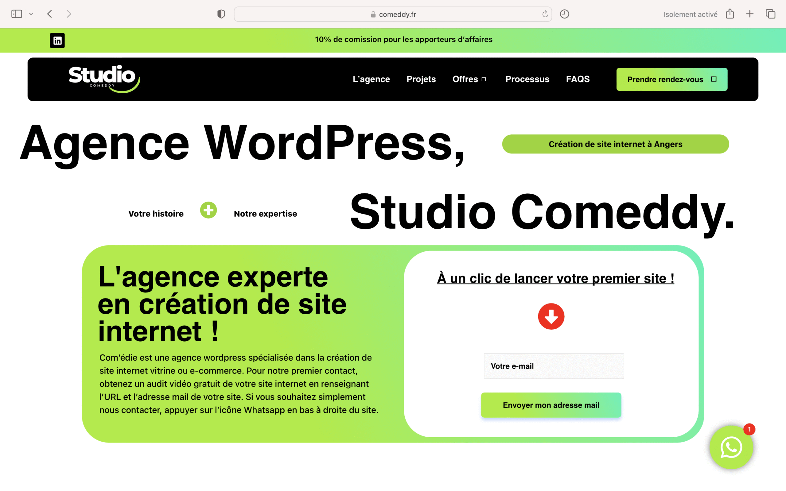
Task: Open the WhatsApp chat bubble
Action: tap(731, 447)
